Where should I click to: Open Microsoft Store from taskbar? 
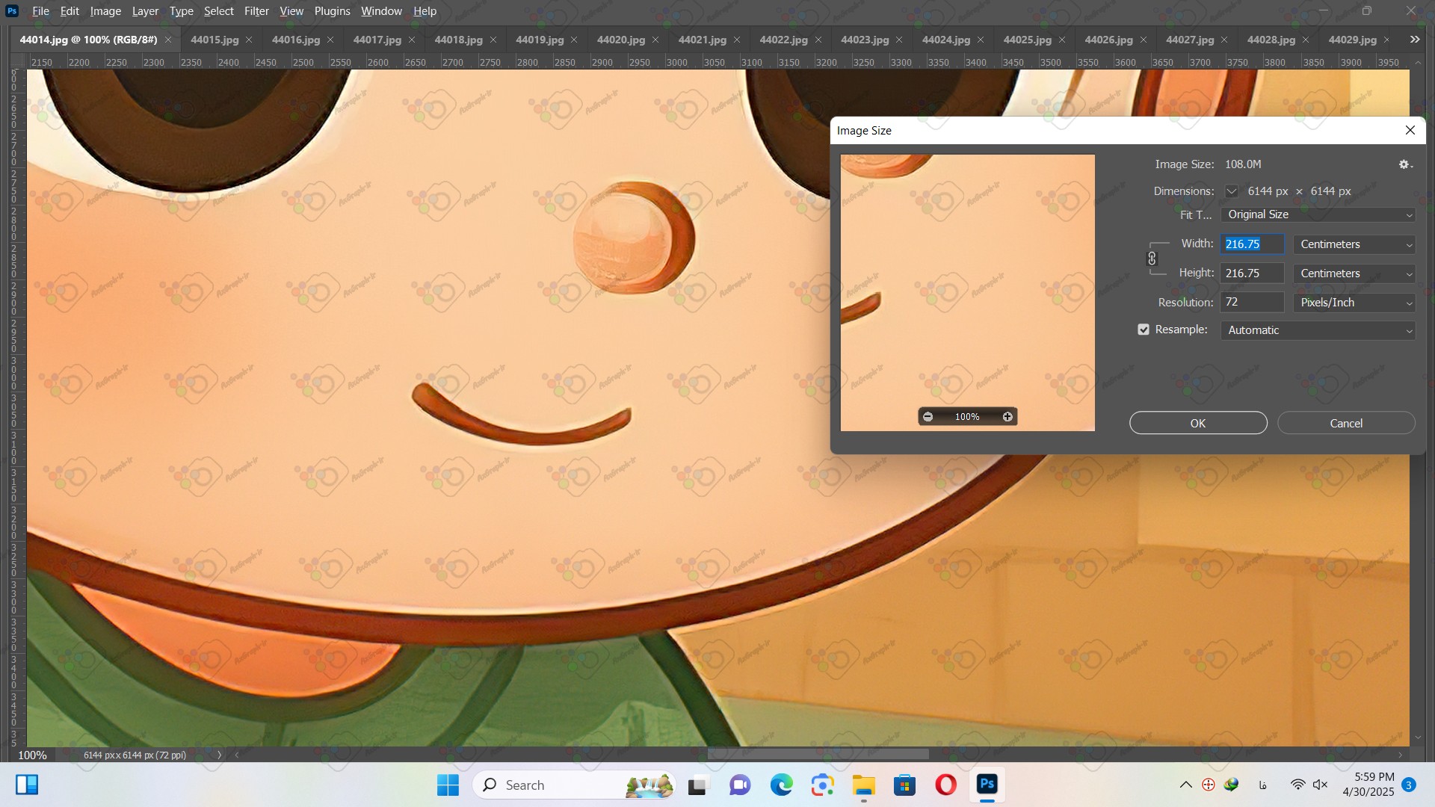tap(904, 785)
